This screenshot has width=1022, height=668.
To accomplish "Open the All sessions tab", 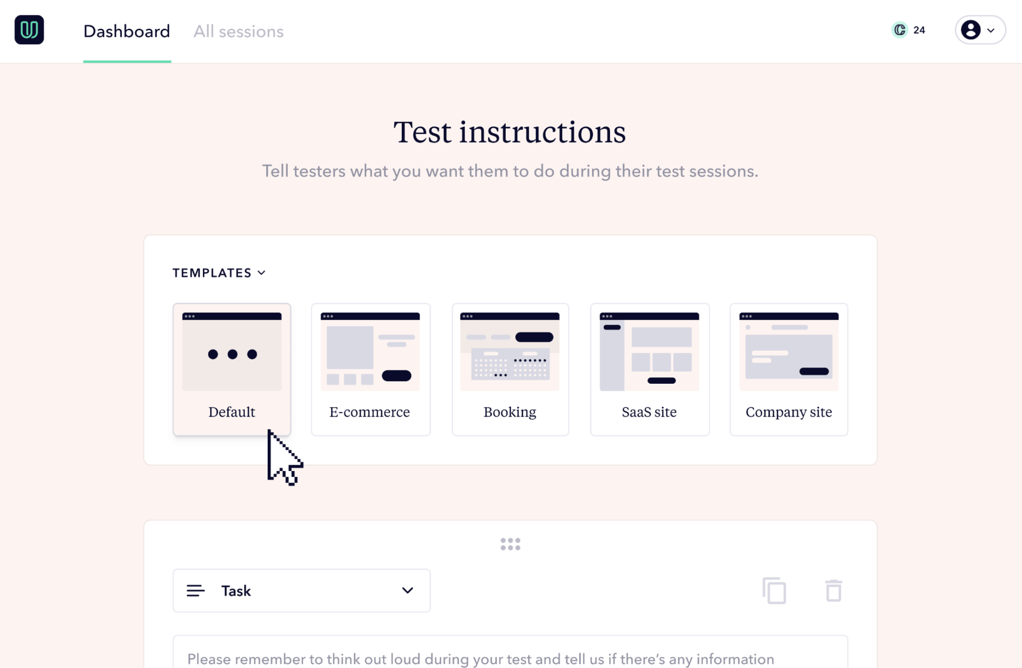I will click(238, 31).
